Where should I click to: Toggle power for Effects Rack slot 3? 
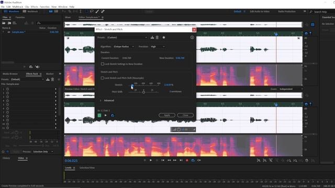(x=7, y=97)
